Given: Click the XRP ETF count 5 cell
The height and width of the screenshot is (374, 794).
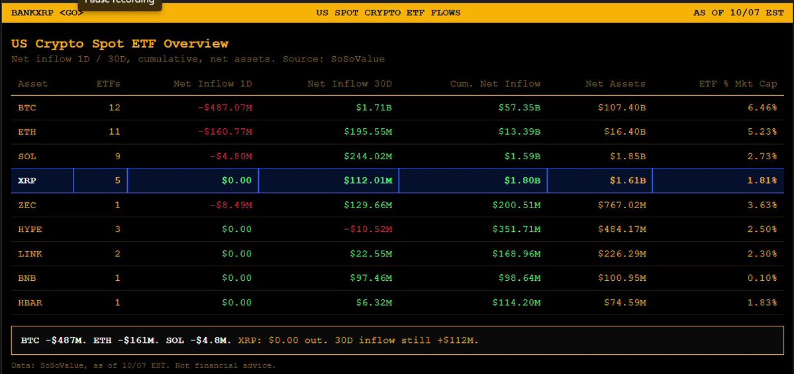Looking at the screenshot, I should pos(101,180).
